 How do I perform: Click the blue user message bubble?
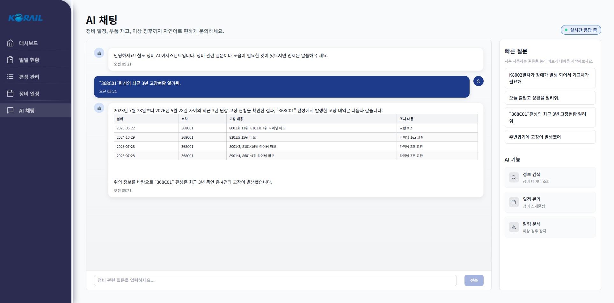[x=282, y=87]
